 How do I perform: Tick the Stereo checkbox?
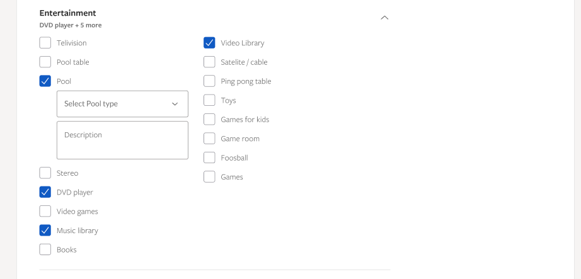pos(45,173)
